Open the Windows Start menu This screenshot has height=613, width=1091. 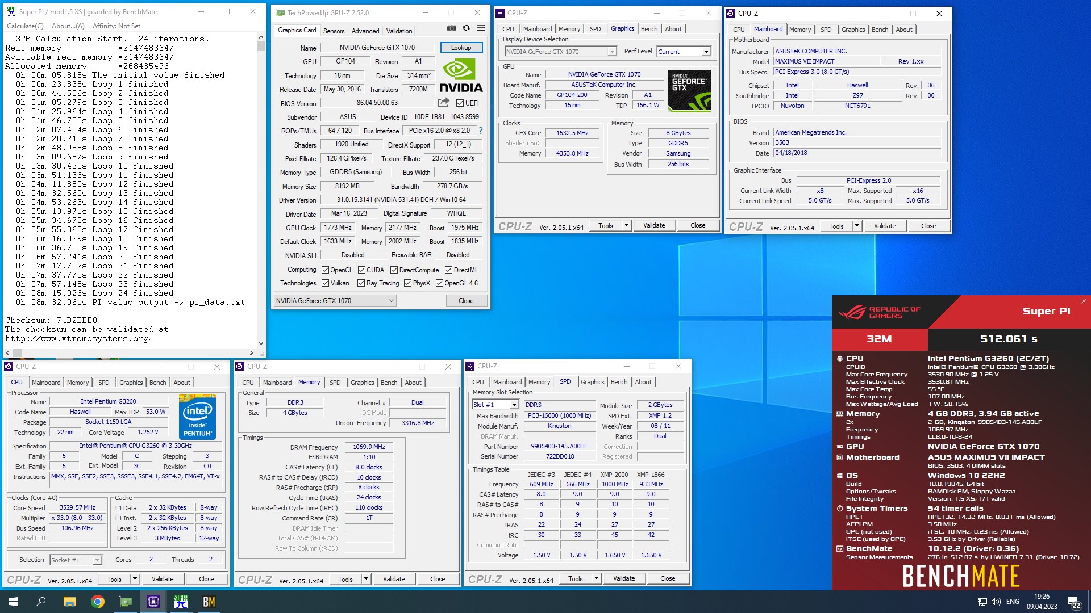(x=14, y=602)
